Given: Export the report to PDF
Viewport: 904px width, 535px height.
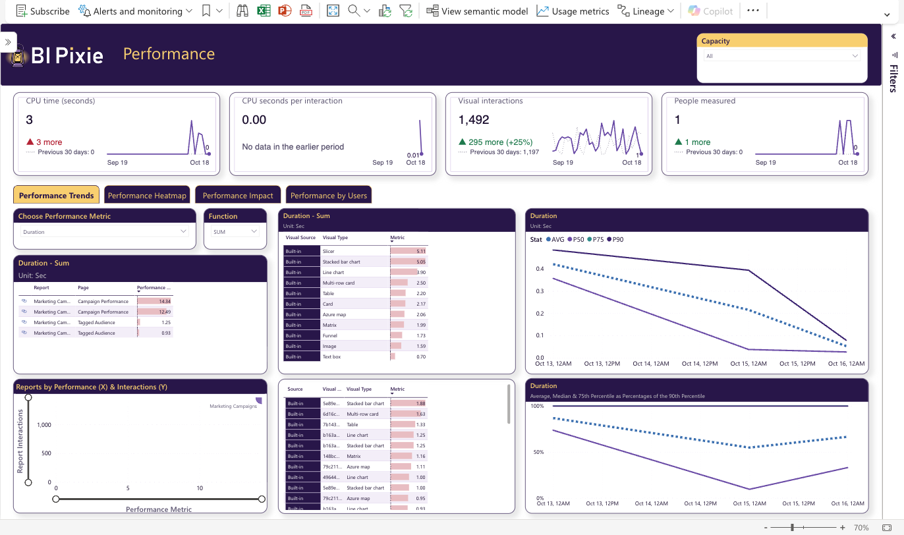Looking at the screenshot, I should click(x=306, y=11).
